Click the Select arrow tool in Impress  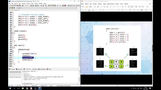coord(83,10)
